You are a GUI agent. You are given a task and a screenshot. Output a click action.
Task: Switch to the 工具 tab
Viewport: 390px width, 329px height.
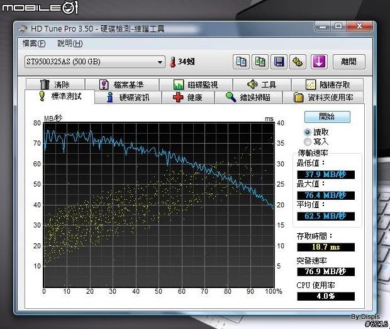262,84
